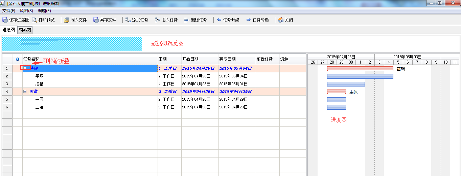Click the Import File (调入文件) icon
461x176 pixels.
(67, 20)
